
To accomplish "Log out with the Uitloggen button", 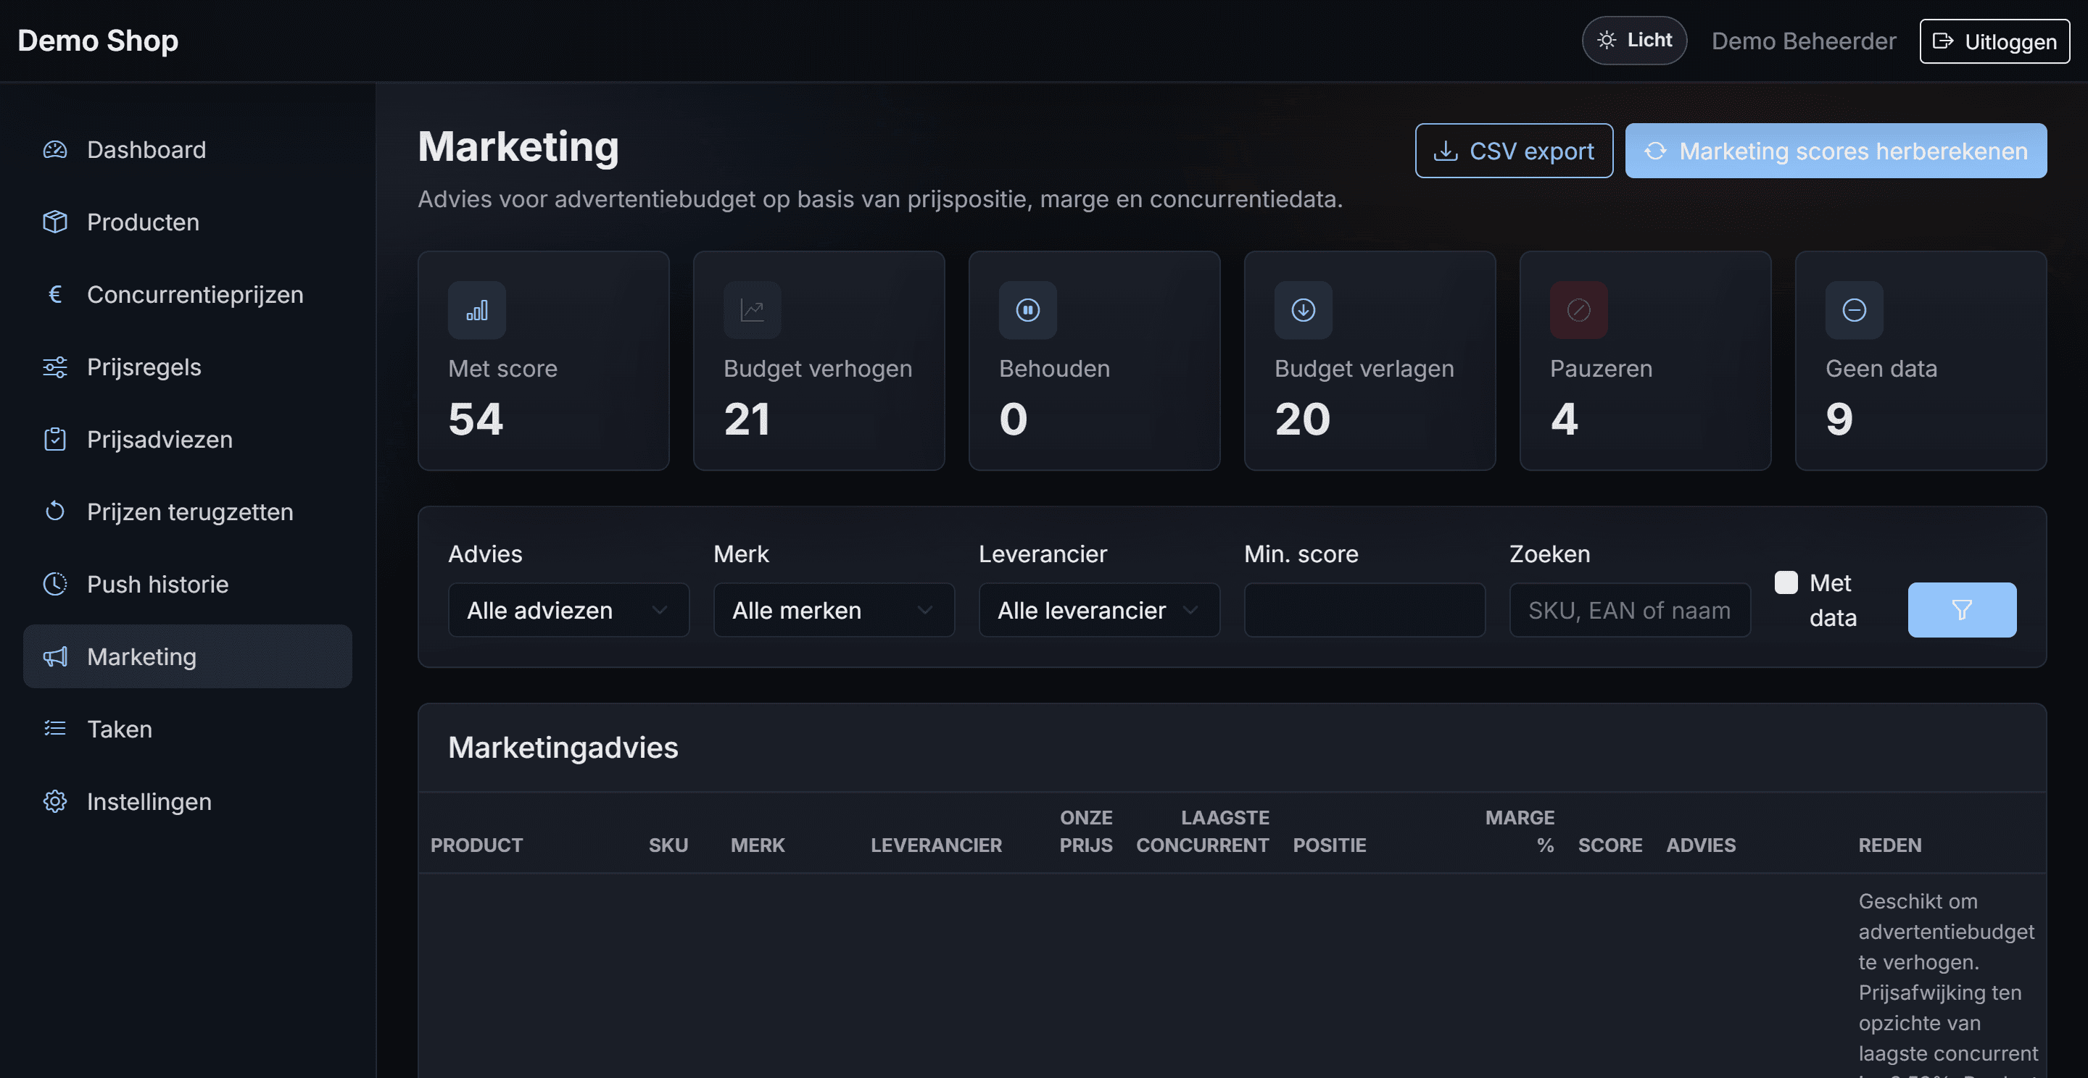I will point(1994,41).
